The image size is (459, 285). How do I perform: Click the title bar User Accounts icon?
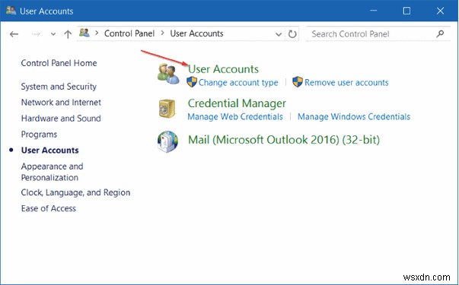11,11
